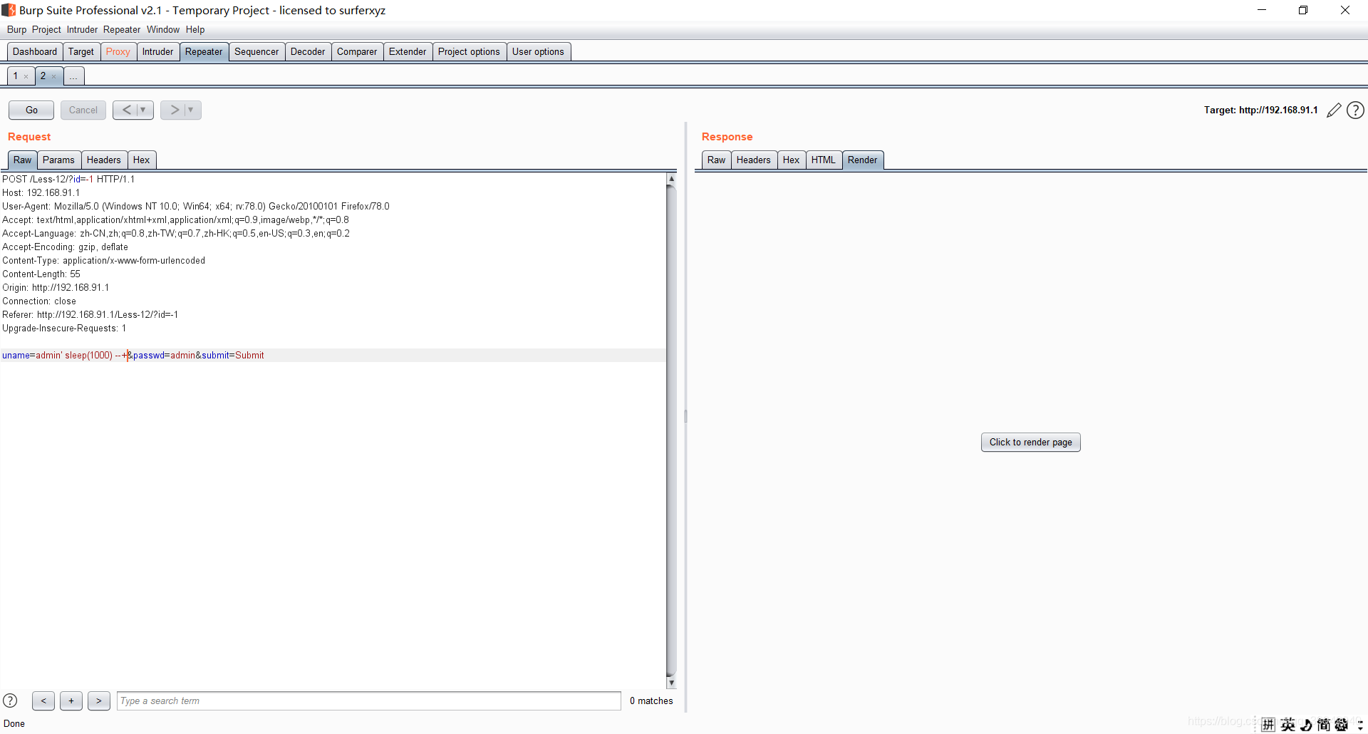Open the Project options tab
The image size is (1368, 734).
coord(469,52)
